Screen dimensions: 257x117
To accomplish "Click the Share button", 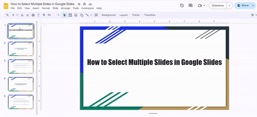I will (x=243, y=5).
